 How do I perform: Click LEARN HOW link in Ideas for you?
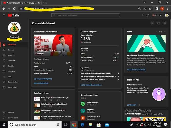click(x=132, y=105)
